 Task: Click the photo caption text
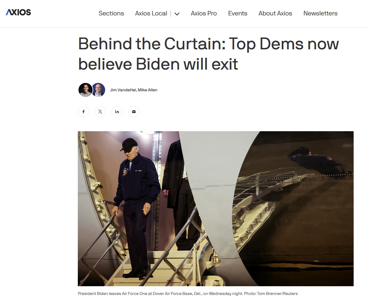tap(188, 294)
